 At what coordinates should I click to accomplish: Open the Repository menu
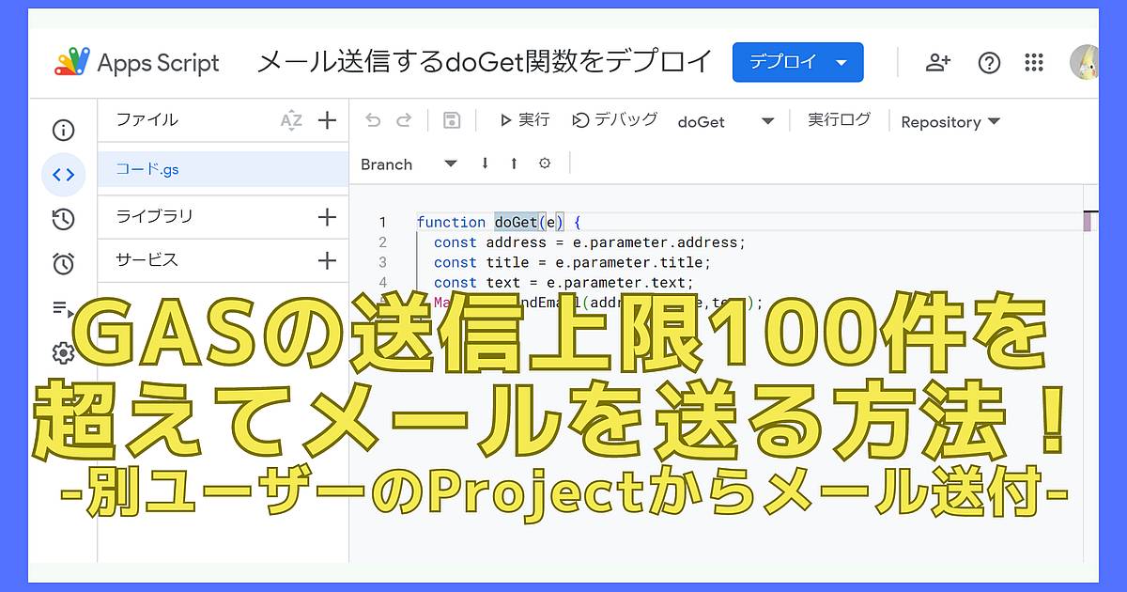(949, 121)
